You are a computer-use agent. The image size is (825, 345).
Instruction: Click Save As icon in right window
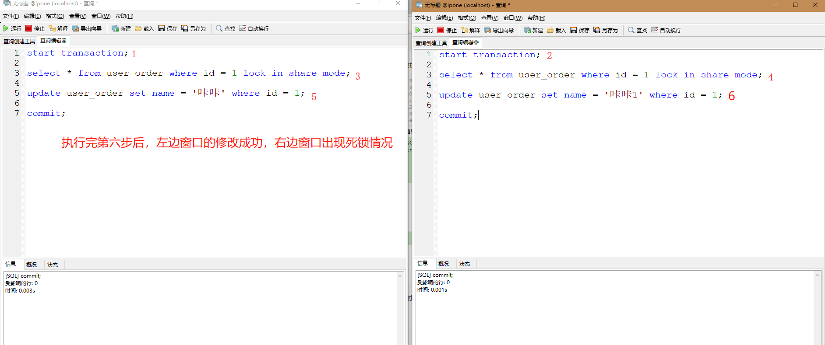pos(597,30)
